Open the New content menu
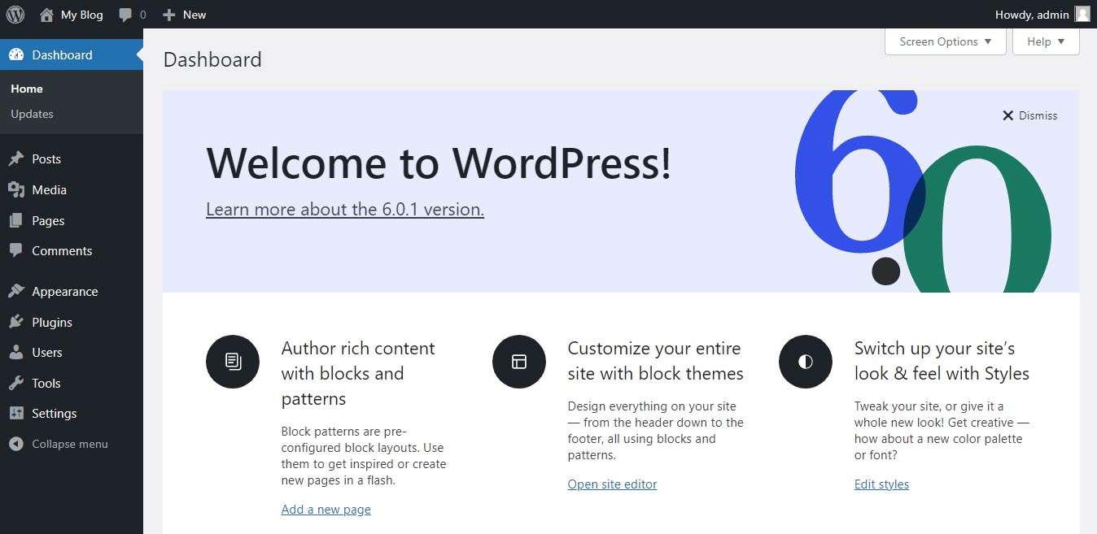 click(x=184, y=15)
